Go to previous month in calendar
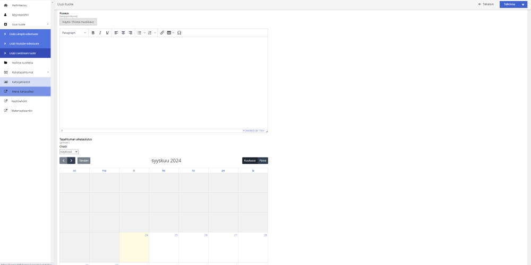 coord(63,161)
